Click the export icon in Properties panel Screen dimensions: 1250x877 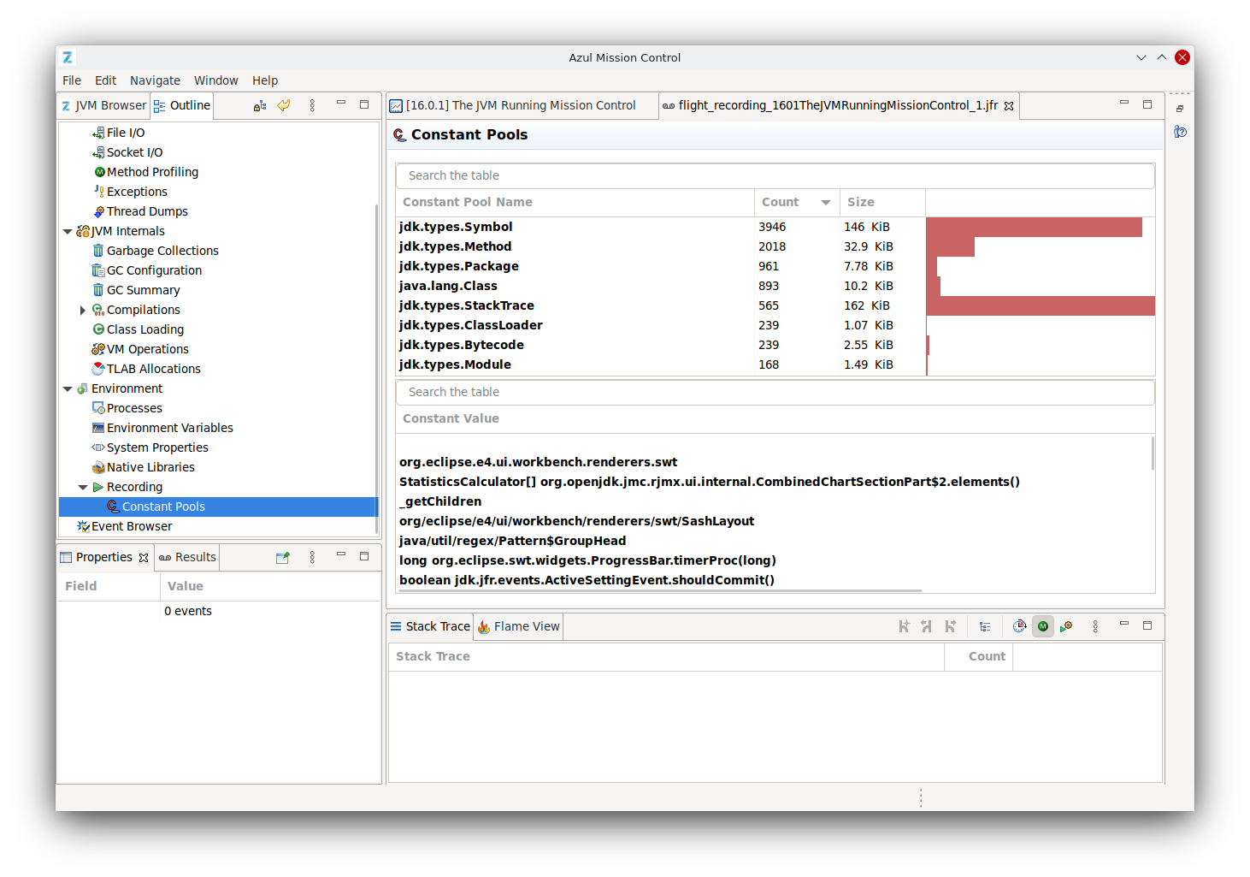tap(283, 557)
